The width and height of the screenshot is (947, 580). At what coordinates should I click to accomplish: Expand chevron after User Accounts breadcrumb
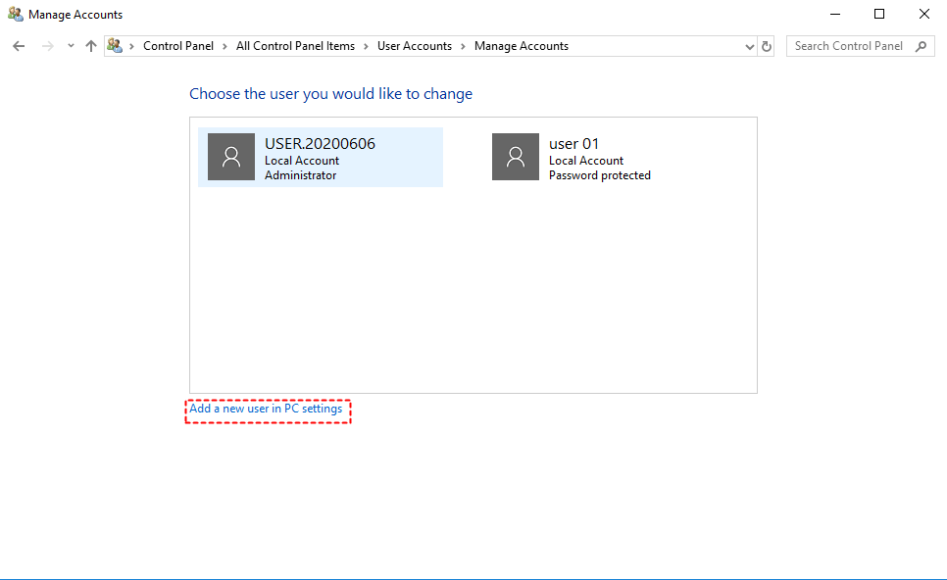(x=464, y=46)
